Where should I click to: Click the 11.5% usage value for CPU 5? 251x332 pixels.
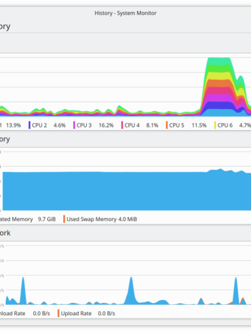click(199, 125)
